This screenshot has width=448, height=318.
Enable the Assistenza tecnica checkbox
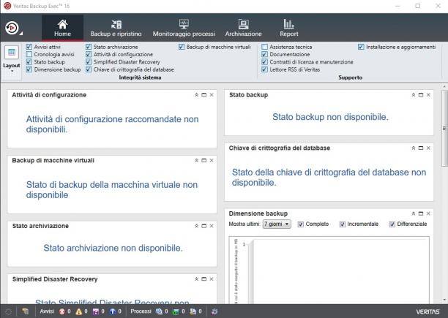(x=264, y=47)
